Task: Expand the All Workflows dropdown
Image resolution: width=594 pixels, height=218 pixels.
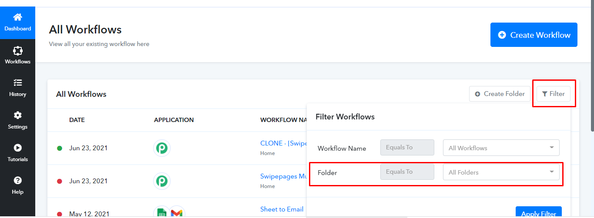Action: tap(501, 148)
